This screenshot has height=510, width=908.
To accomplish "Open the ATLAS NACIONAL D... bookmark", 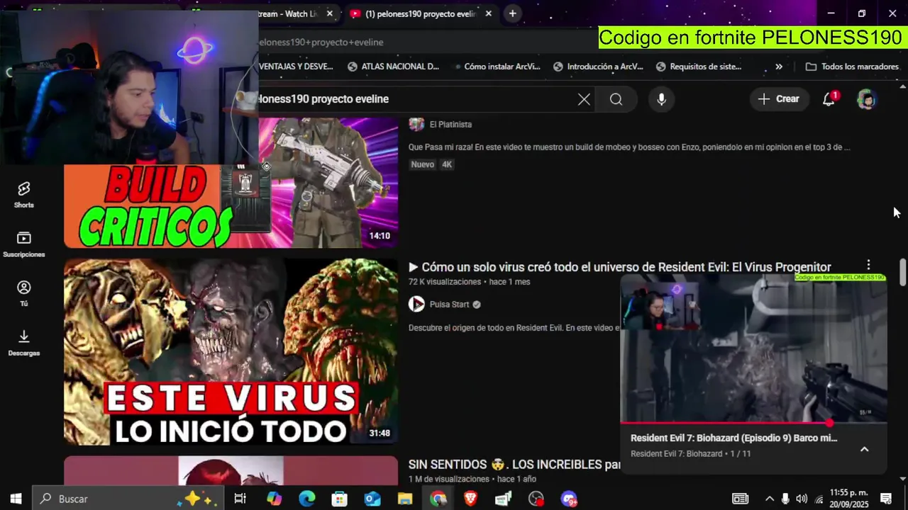I will point(394,67).
